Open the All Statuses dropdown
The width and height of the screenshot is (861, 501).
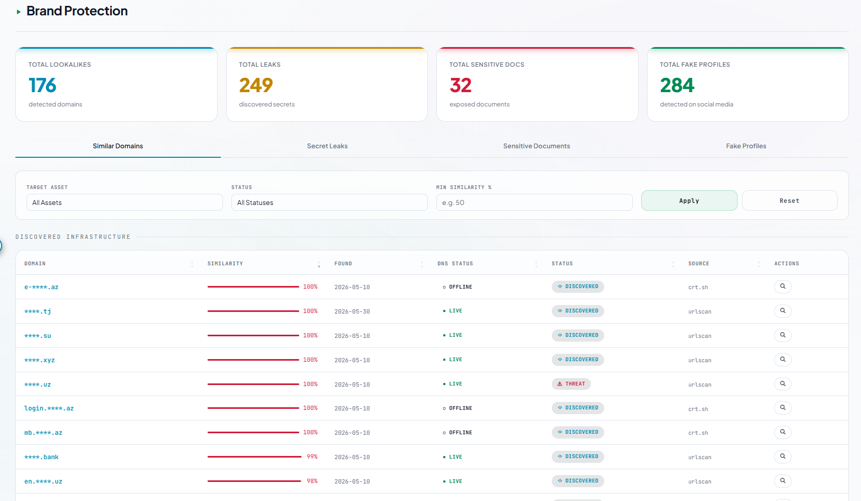(x=329, y=202)
